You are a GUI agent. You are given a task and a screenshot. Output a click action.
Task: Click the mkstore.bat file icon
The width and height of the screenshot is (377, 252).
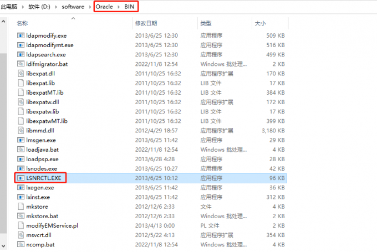click(21, 216)
